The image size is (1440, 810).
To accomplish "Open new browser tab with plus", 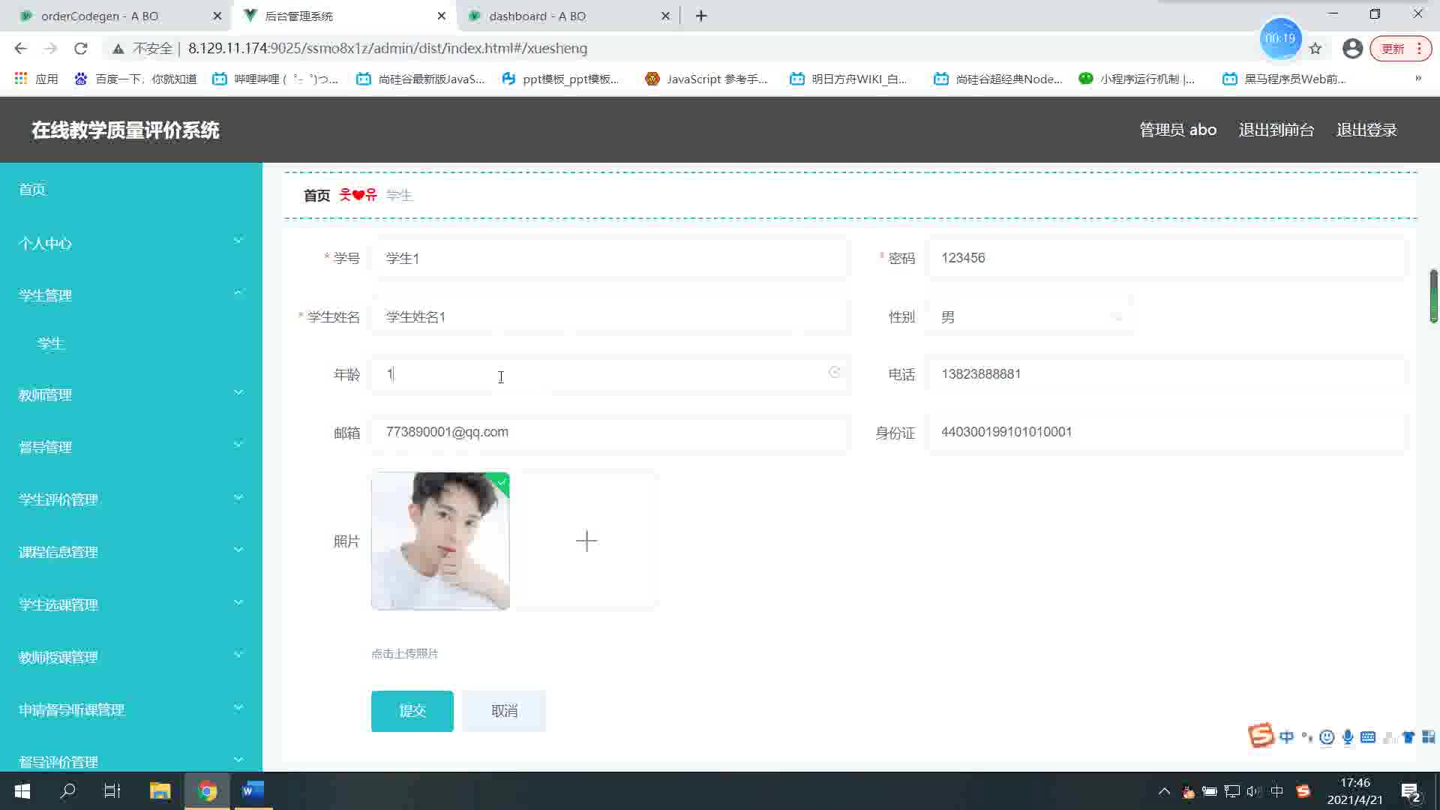I will 701,16.
